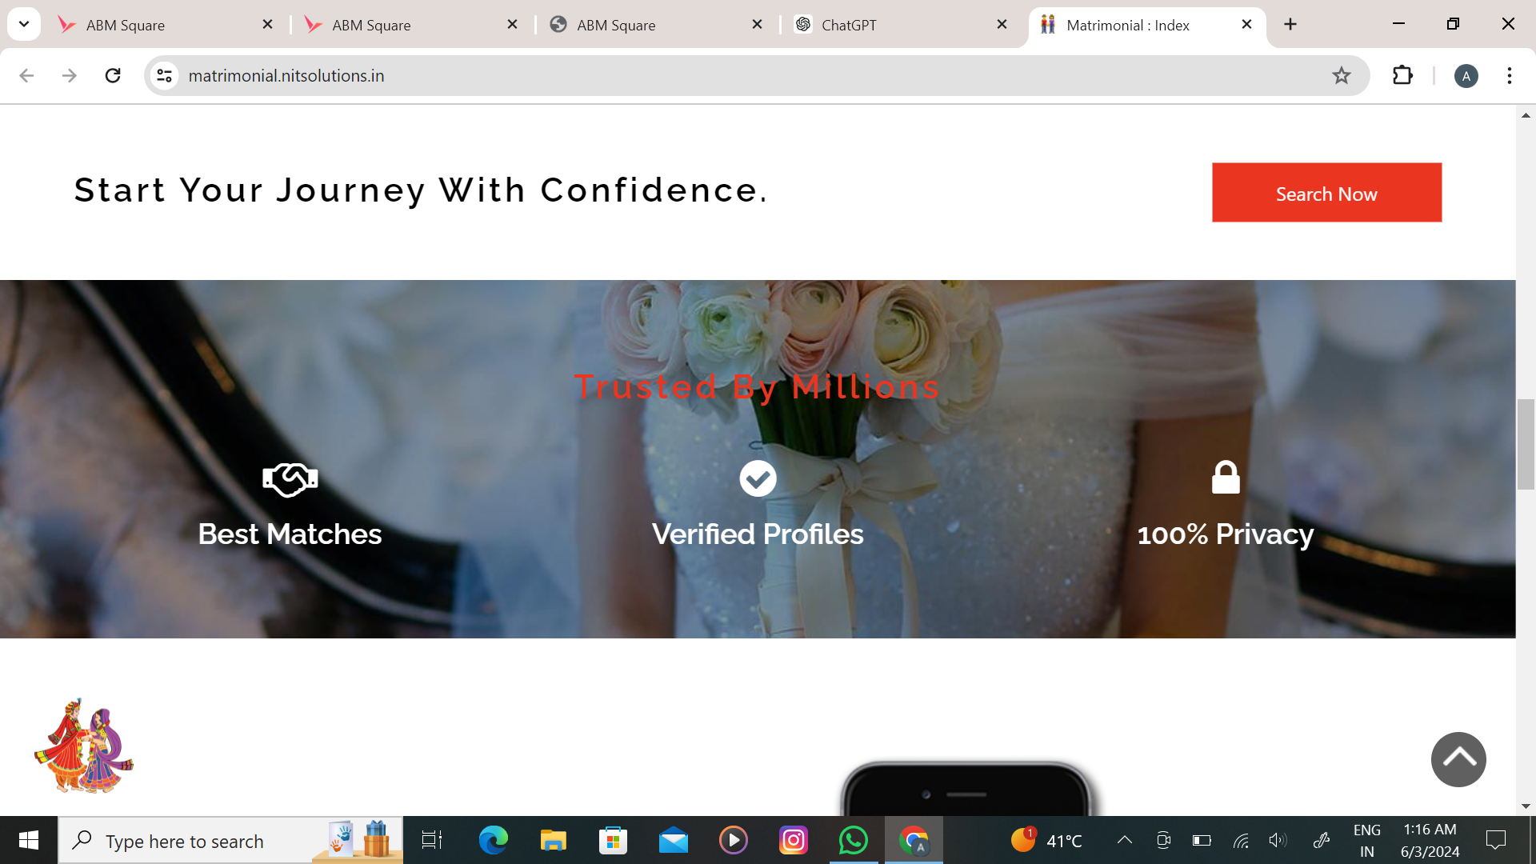Open WhatsApp from the taskbar

(x=853, y=840)
